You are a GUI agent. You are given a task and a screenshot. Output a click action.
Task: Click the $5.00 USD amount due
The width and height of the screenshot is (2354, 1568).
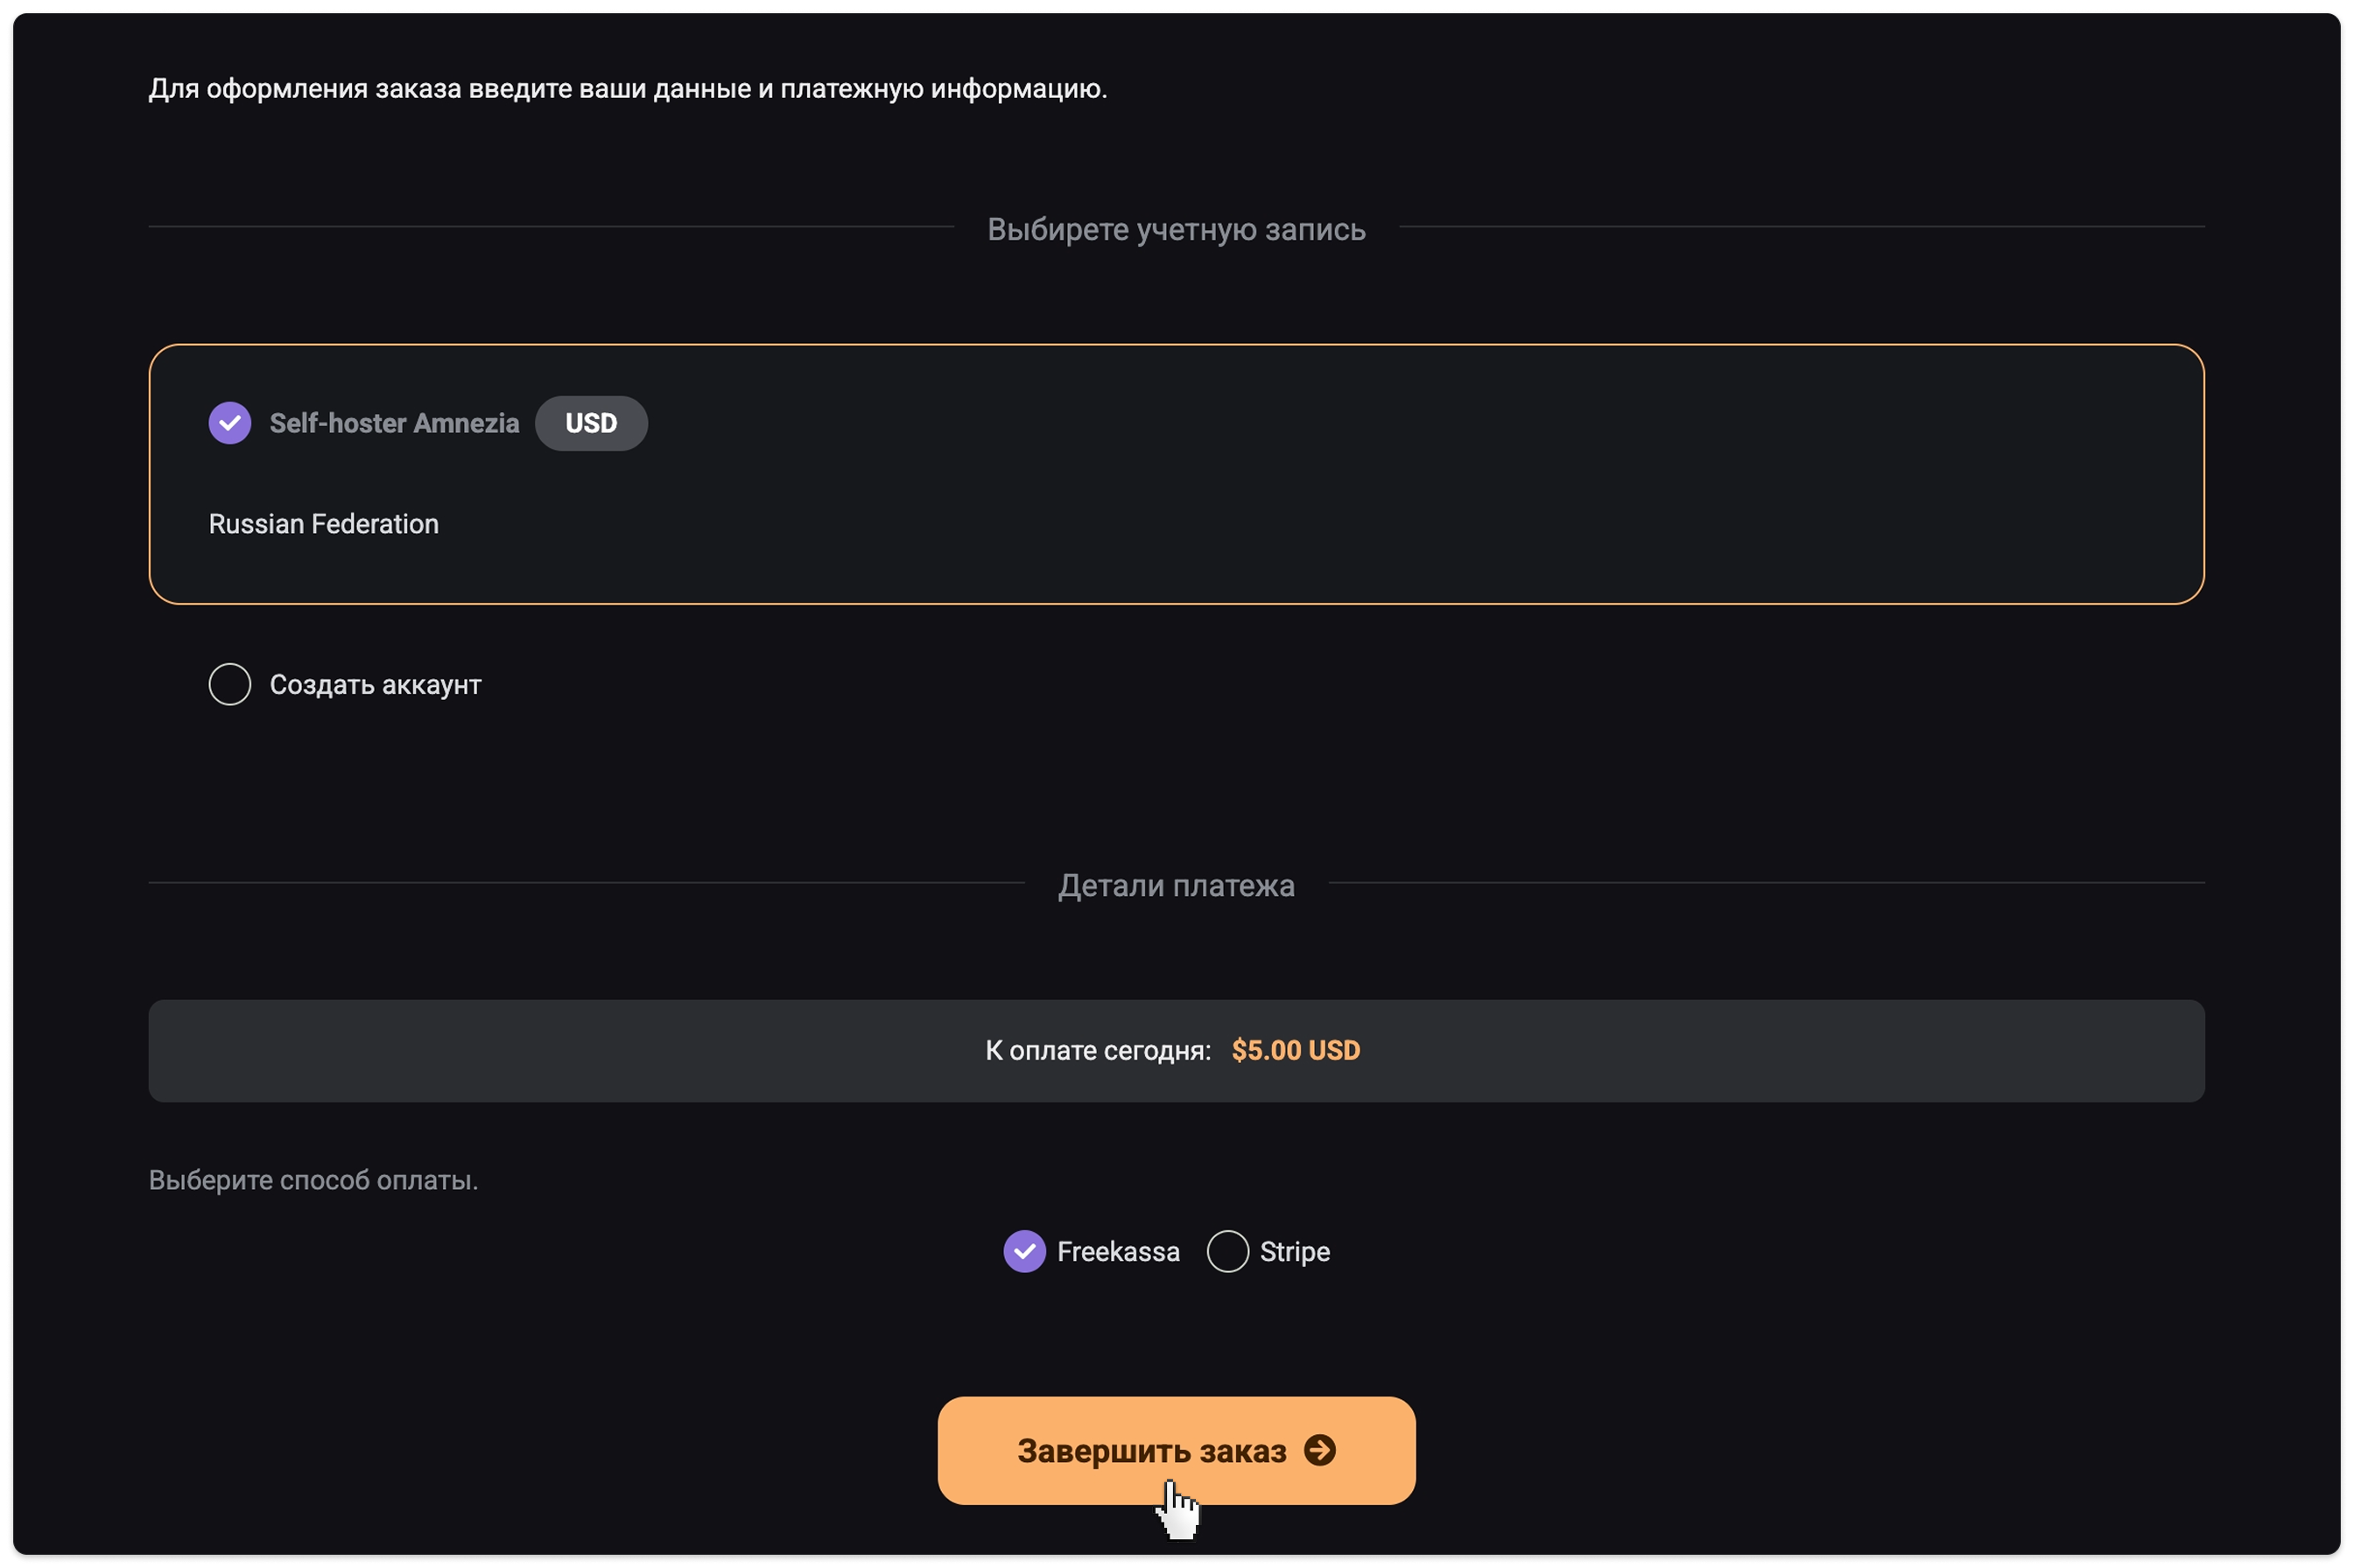pyautogui.click(x=1296, y=1050)
